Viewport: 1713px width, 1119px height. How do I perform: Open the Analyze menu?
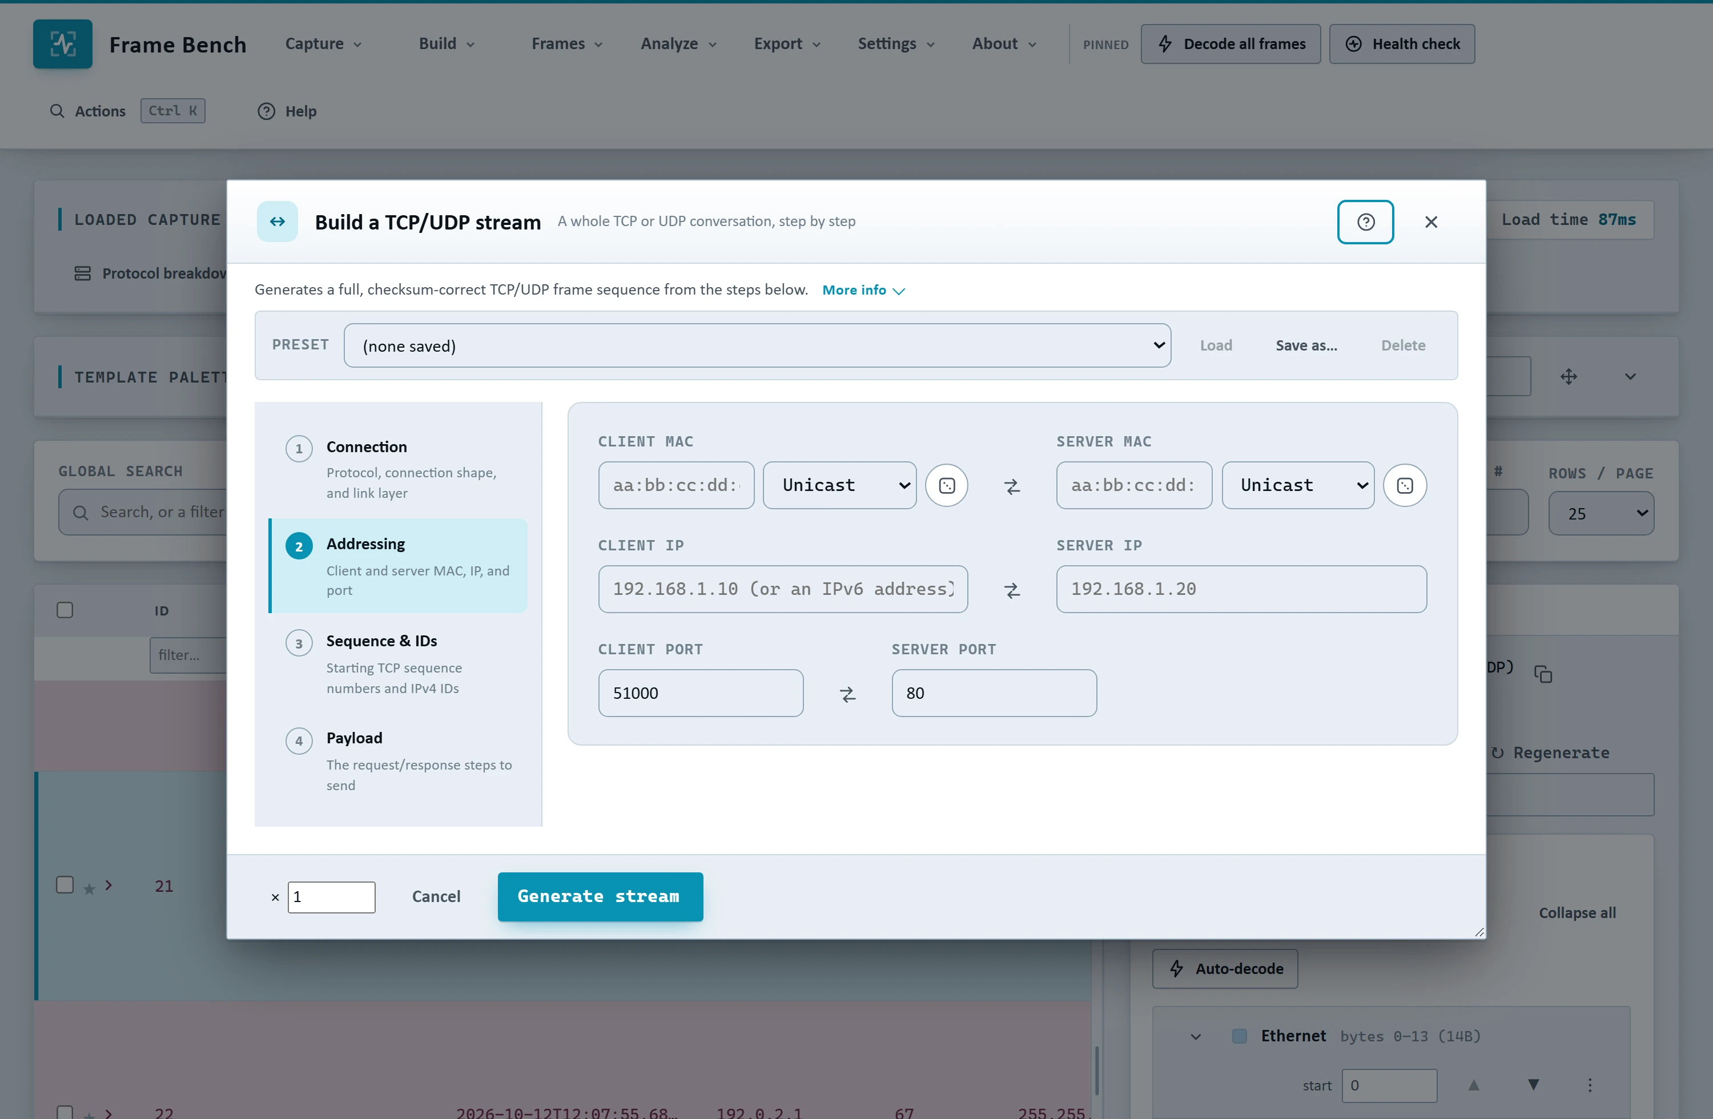pyautogui.click(x=678, y=44)
